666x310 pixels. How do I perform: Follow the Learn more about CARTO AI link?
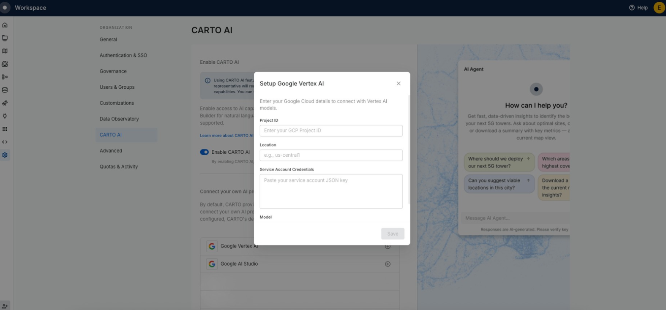227,136
